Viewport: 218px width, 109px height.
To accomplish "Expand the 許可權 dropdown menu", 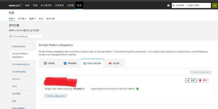I will 23,18.
